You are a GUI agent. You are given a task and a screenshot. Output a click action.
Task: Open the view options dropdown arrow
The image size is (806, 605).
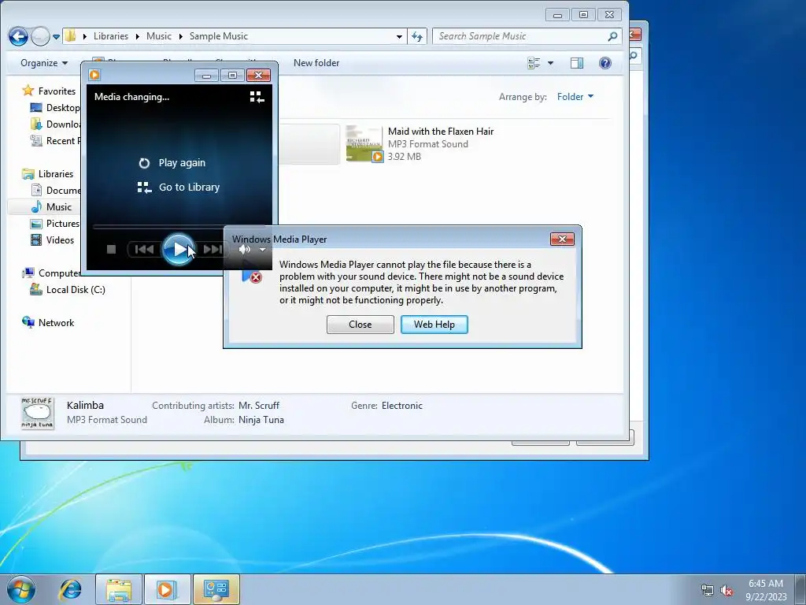point(550,63)
